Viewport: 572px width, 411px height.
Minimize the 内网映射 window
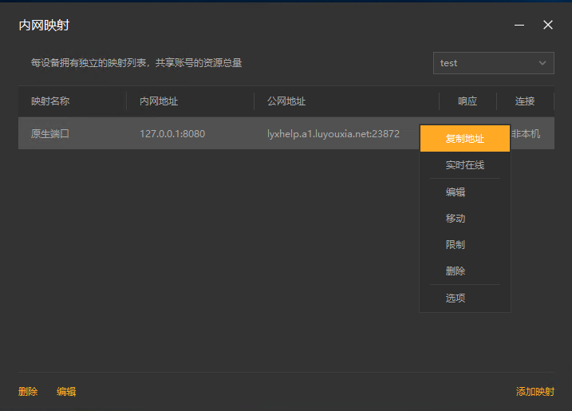pyautogui.click(x=519, y=25)
